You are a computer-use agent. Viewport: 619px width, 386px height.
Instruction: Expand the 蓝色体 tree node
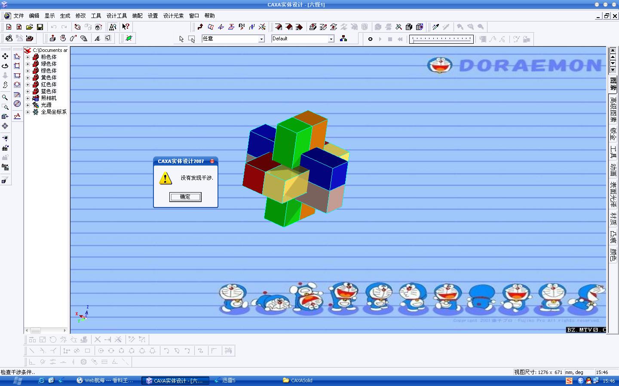pyautogui.click(x=28, y=91)
